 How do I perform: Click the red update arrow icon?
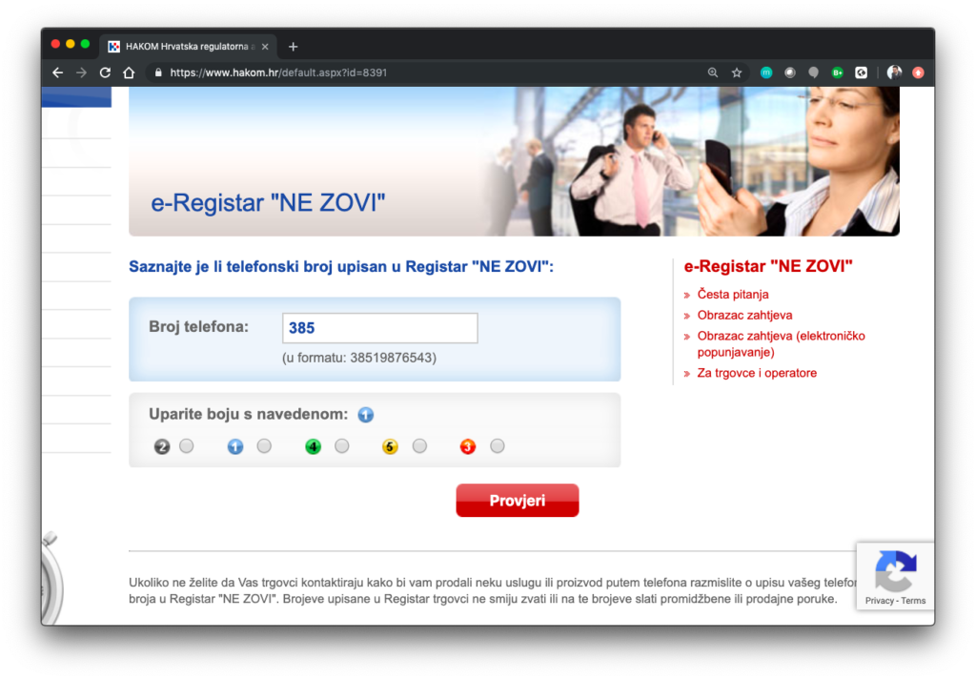tap(918, 72)
